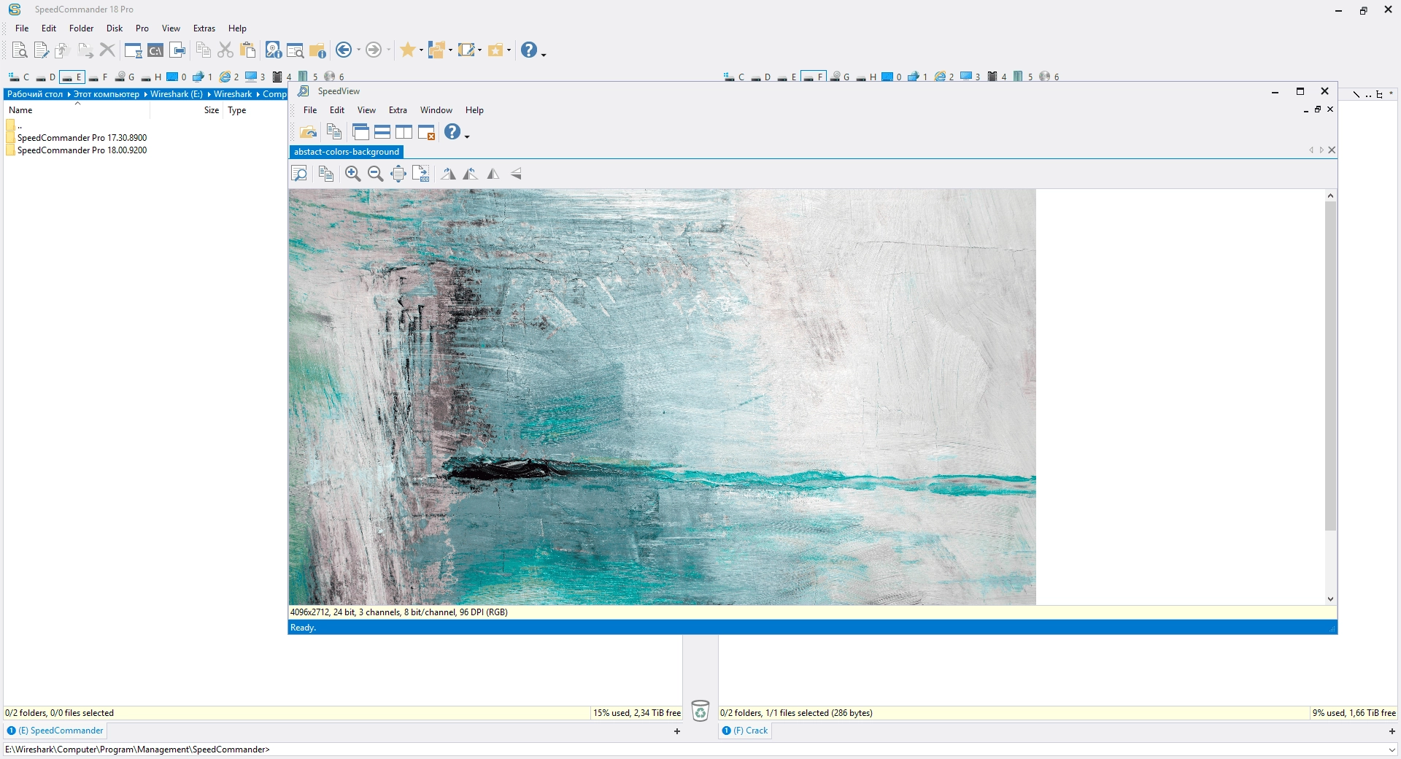This screenshot has width=1401, height=759.
Task: Click the folder properties info icon
Action: click(x=317, y=50)
